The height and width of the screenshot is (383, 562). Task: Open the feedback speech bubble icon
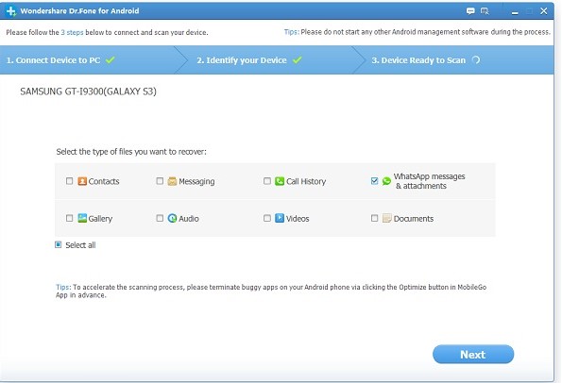coord(470,11)
